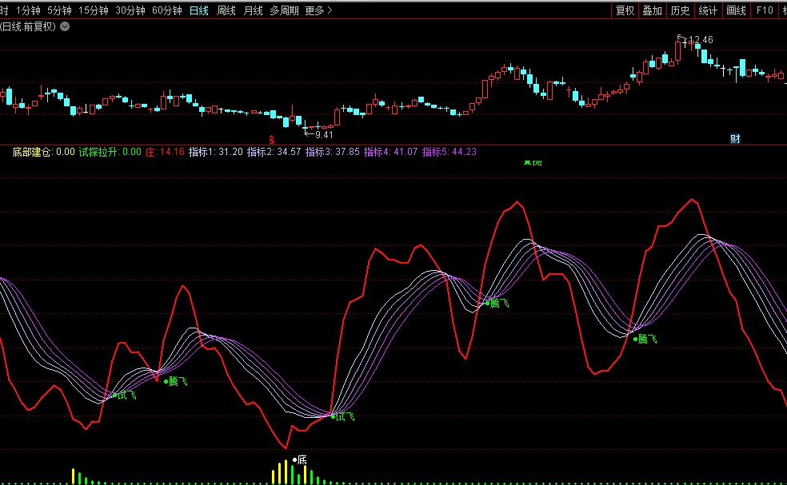Open dropdown arrow beside 日线 前复权
This screenshot has height=485, width=787.
point(65,26)
